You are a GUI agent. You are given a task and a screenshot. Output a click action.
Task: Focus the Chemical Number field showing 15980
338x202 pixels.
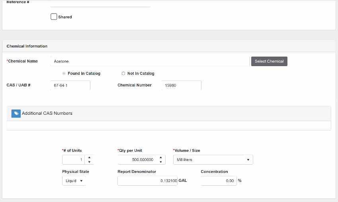181,85
